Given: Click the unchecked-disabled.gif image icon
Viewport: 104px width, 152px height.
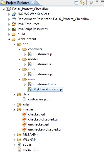Looking at the screenshot, I should click(x=24, y=129).
